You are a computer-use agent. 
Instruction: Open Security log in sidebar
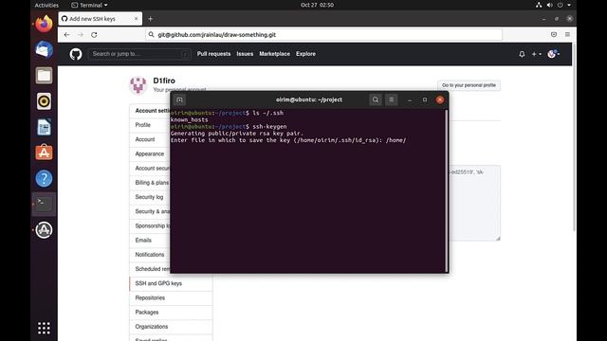coord(150,197)
